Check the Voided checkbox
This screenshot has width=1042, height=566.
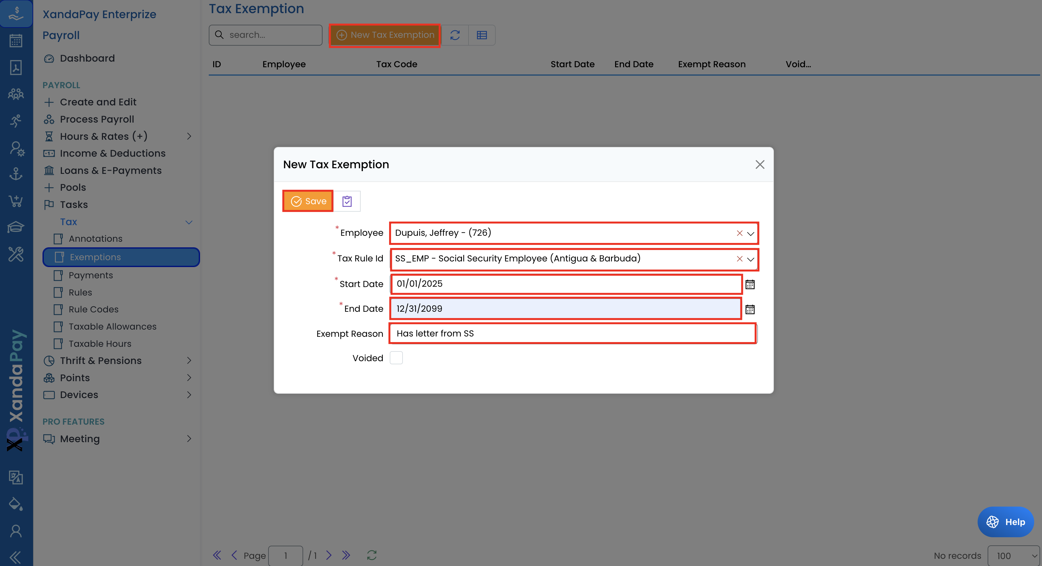tap(396, 358)
